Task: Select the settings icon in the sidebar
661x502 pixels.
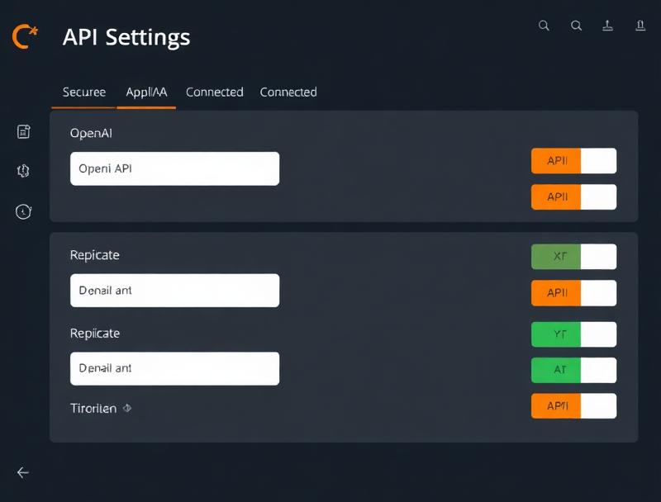Action: (x=23, y=171)
